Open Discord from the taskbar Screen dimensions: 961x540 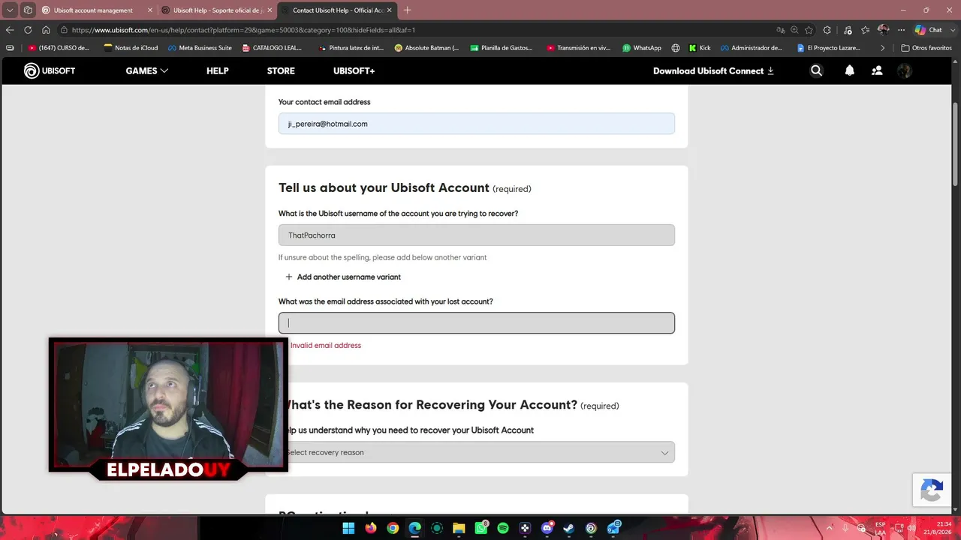click(x=547, y=528)
